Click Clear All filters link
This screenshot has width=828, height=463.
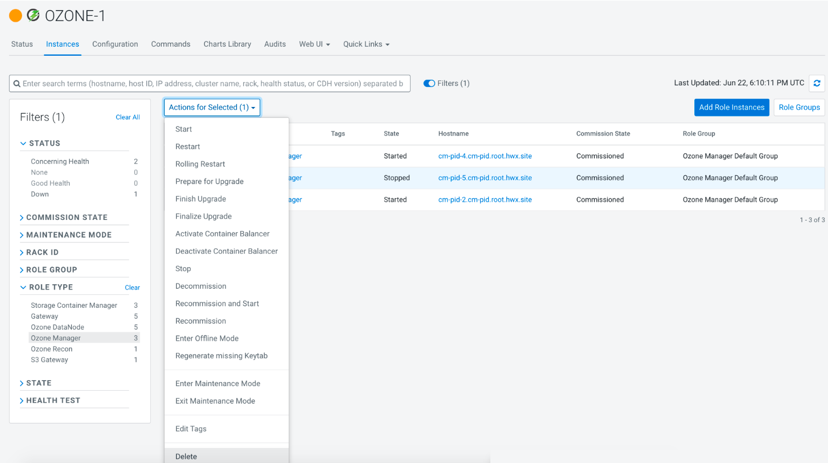point(128,117)
